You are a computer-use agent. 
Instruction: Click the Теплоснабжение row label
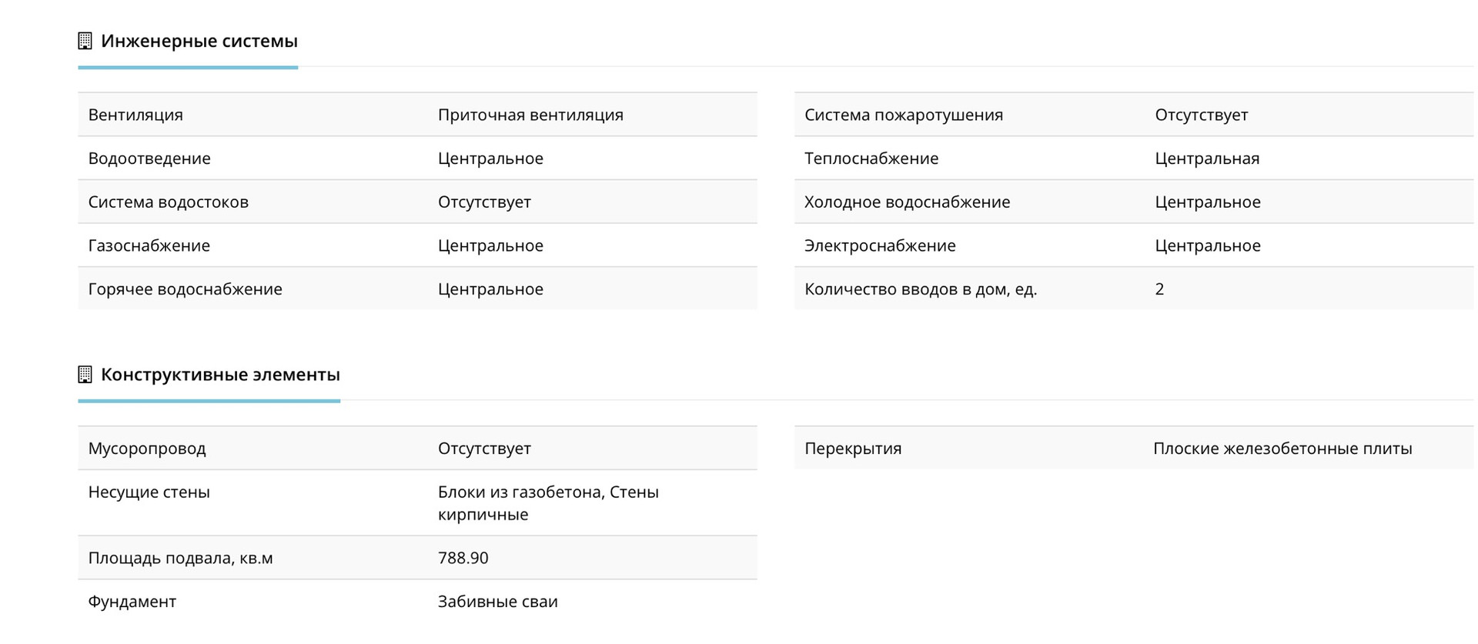[x=871, y=158]
